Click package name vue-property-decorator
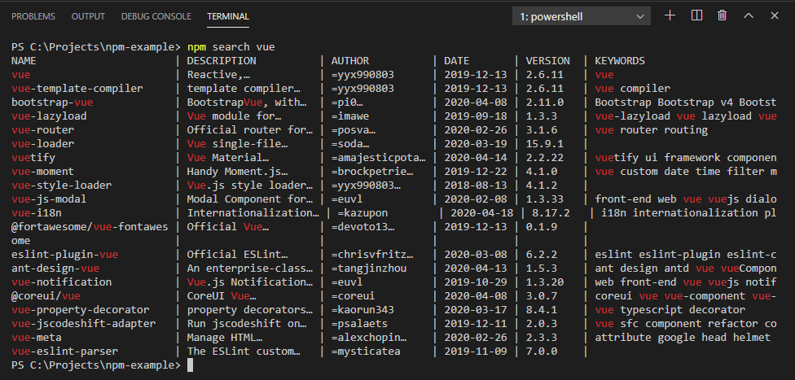795x380 pixels. coord(81,309)
